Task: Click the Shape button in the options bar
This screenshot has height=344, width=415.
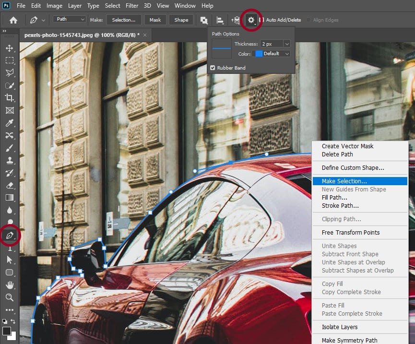Action: (181, 20)
